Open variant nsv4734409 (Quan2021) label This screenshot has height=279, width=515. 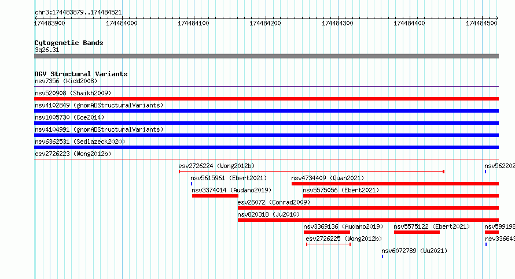pos(328,178)
